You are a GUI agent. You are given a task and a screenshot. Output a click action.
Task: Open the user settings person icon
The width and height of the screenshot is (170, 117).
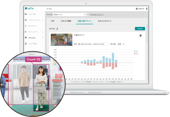point(26,43)
